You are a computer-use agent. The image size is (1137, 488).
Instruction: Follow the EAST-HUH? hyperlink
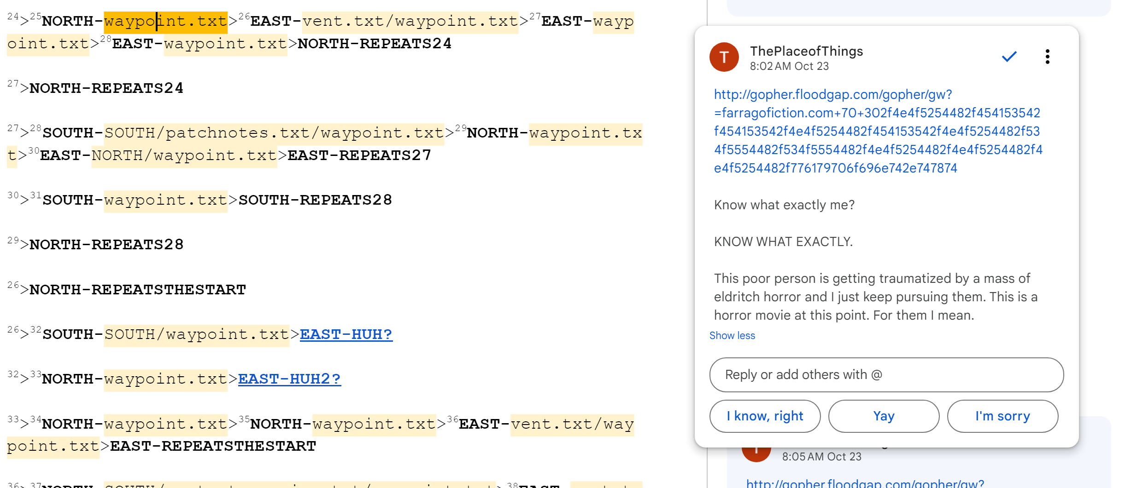click(x=346, y=334)
